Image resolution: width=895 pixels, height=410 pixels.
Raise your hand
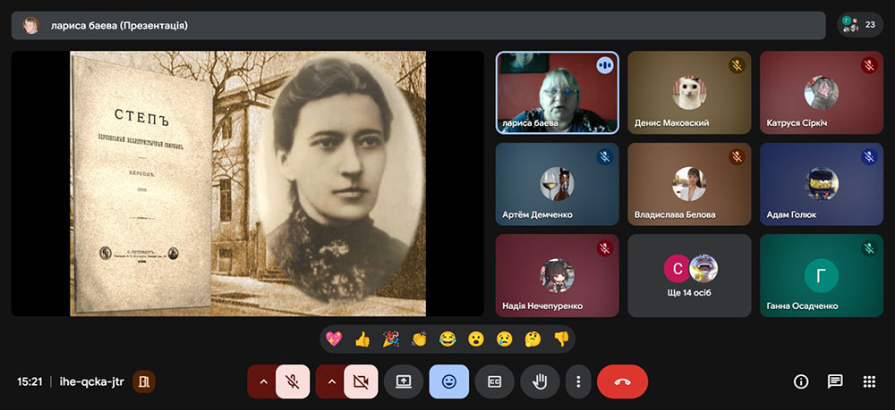click(x=540, y=381)
